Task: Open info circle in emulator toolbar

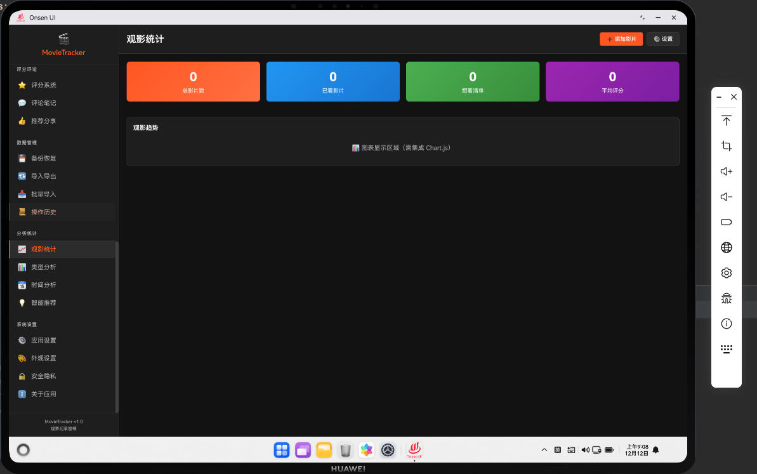Action: tap(726, 324)
